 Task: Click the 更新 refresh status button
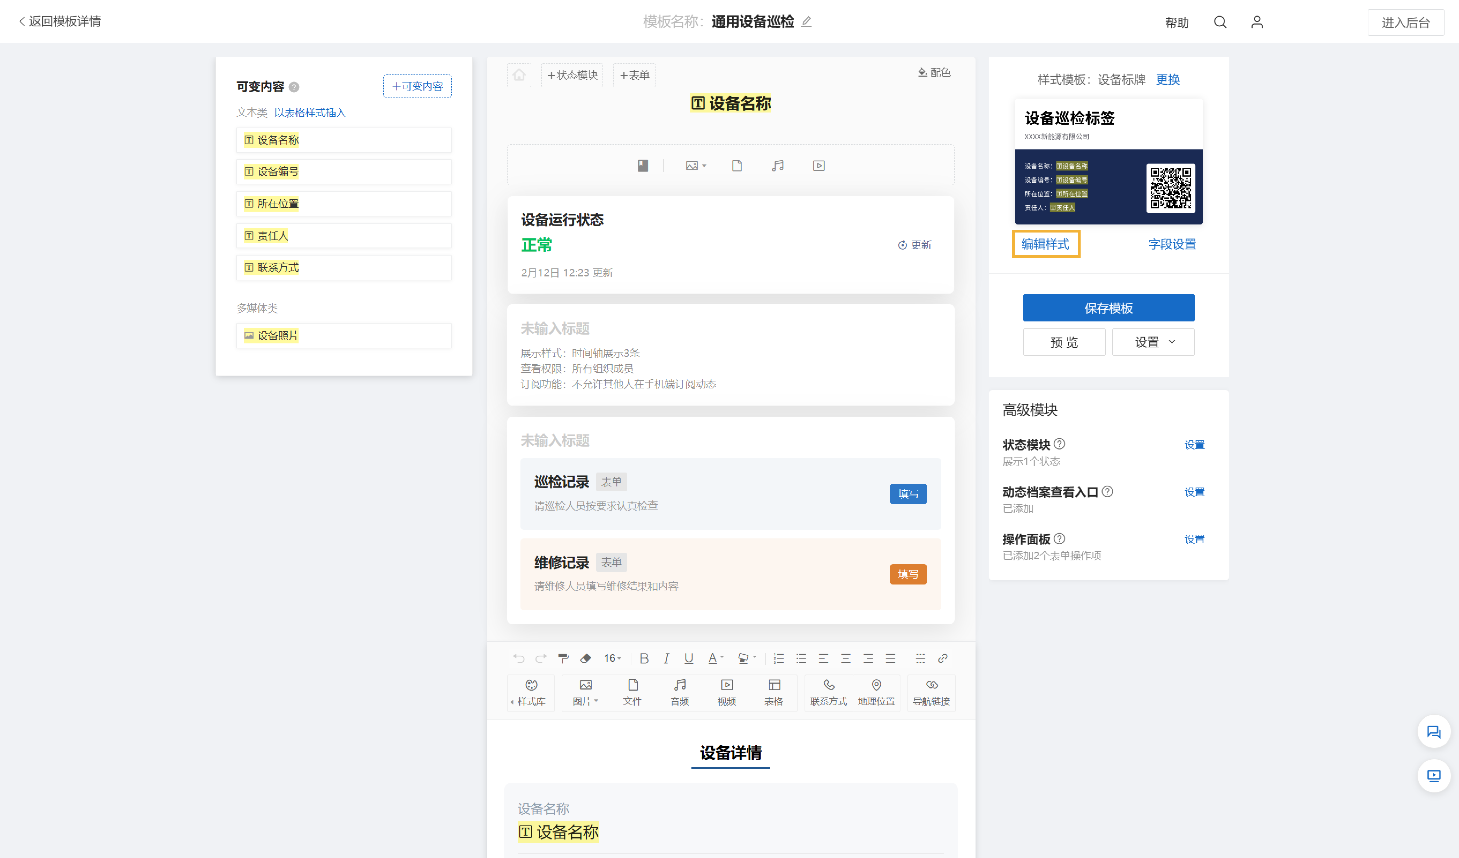point(915,245)
